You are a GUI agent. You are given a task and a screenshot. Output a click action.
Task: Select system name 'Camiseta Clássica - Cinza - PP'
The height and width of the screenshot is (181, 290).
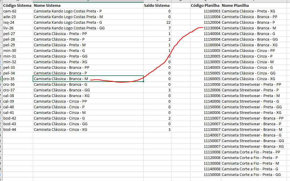click(x=60, y=101)
